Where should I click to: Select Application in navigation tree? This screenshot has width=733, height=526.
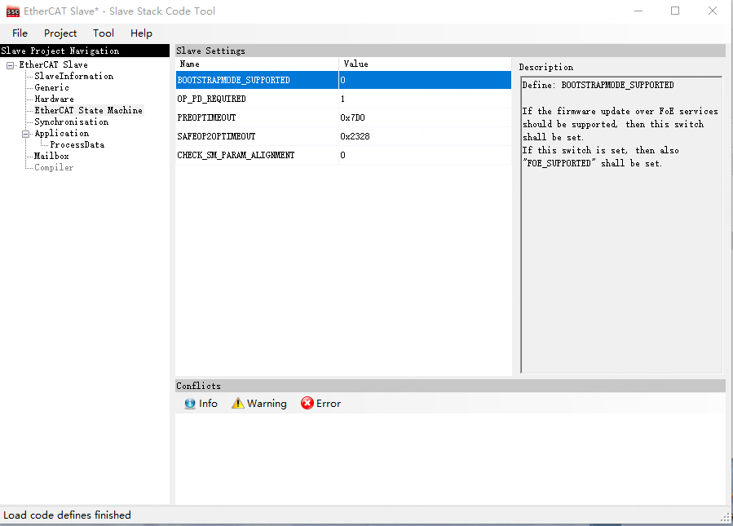(62, 133)
